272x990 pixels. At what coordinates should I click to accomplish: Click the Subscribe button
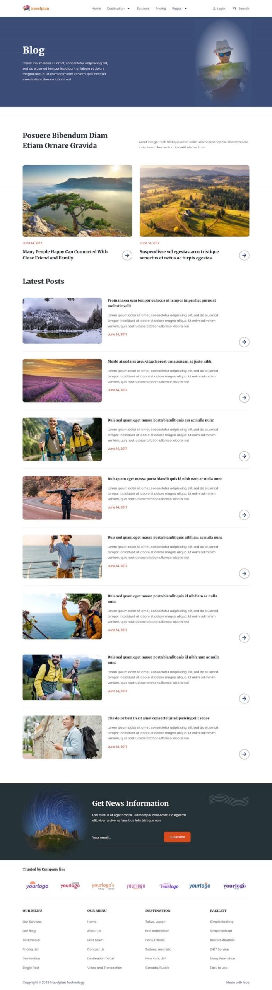coord(177,837)
